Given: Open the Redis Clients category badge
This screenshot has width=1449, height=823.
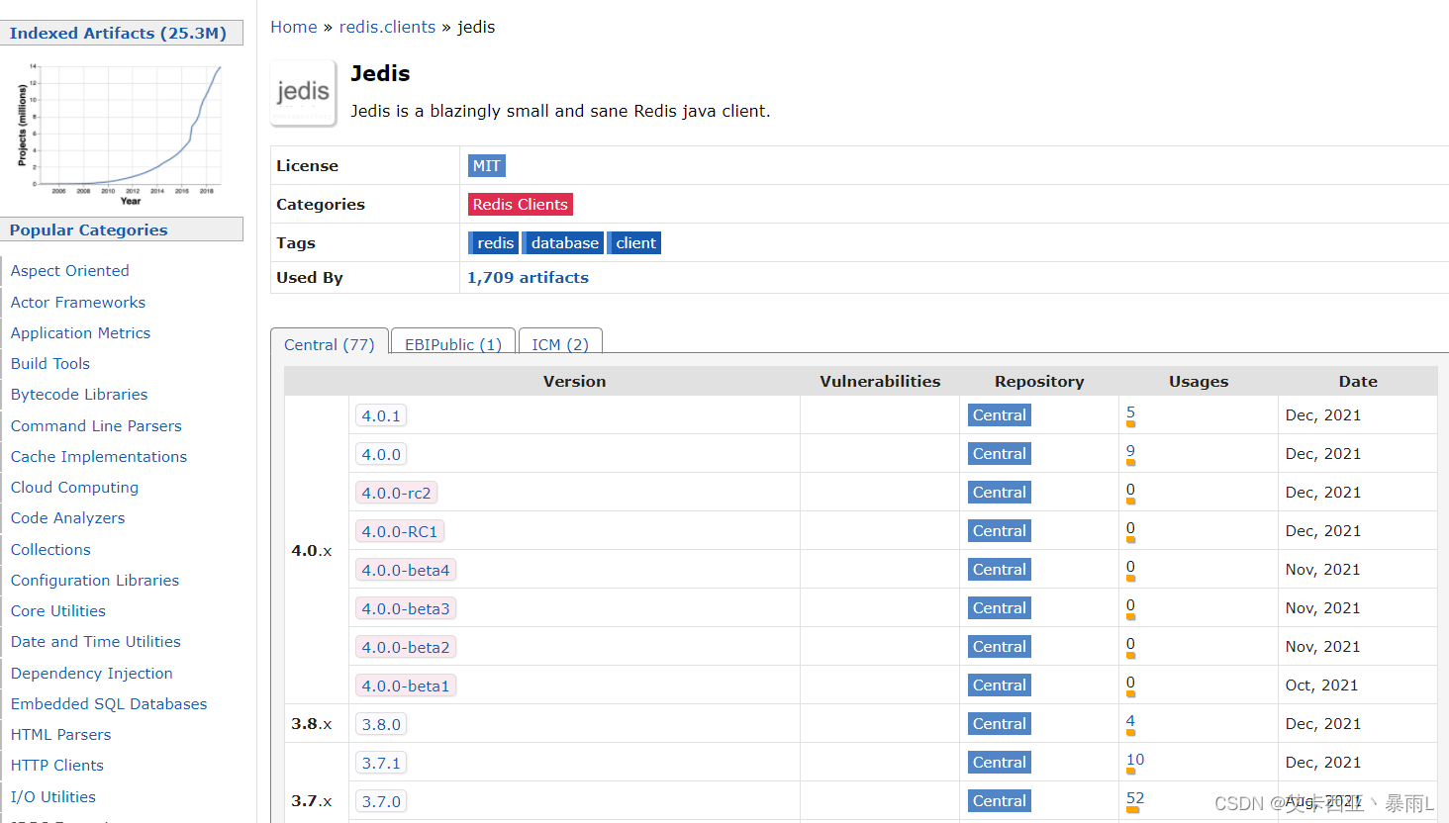Looking at the screenshot, I should click(520, 205).
